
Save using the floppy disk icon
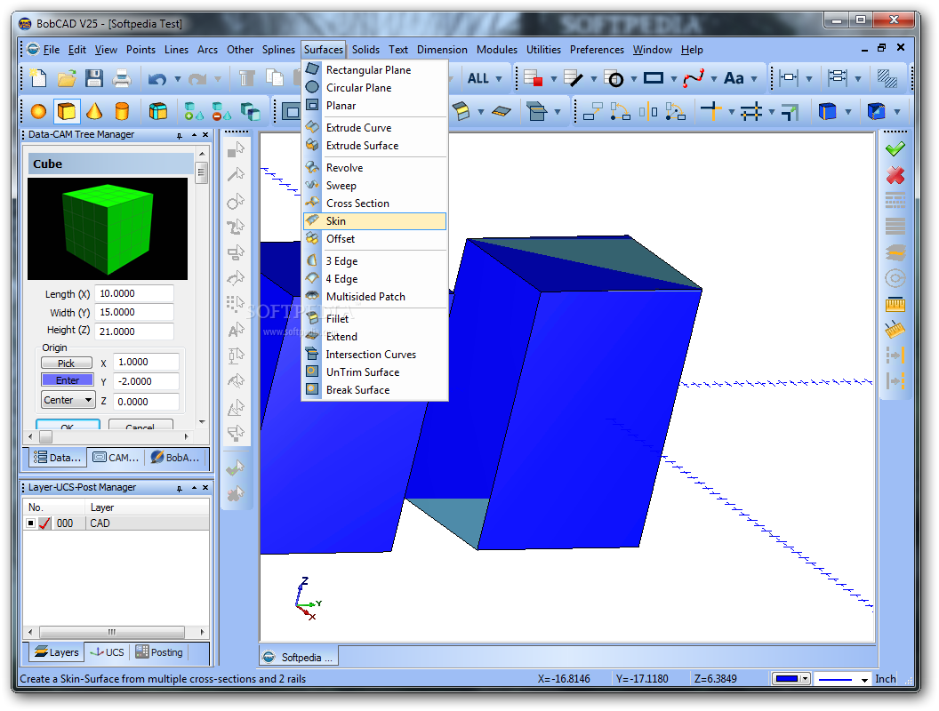tap(94, 78)
